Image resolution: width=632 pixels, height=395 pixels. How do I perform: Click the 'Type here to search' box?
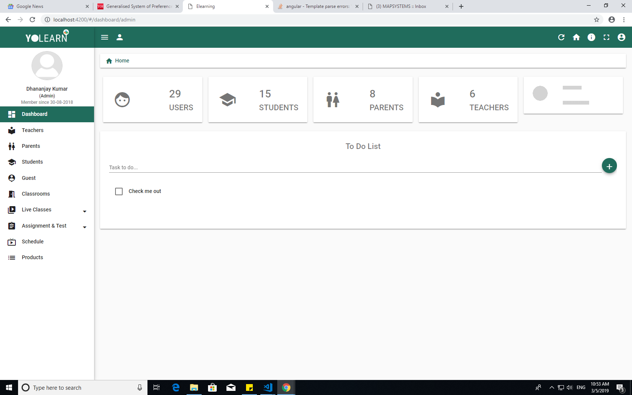83,387
